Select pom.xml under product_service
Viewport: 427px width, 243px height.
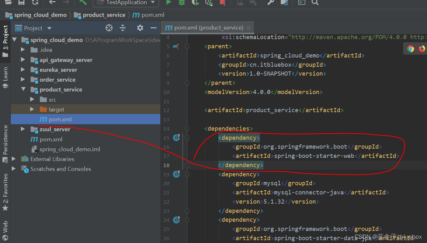(60, 119)
